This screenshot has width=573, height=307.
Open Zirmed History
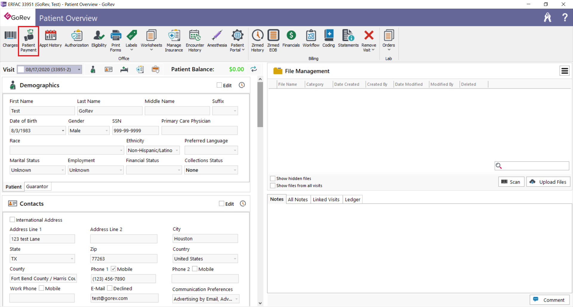pos(258,41)
